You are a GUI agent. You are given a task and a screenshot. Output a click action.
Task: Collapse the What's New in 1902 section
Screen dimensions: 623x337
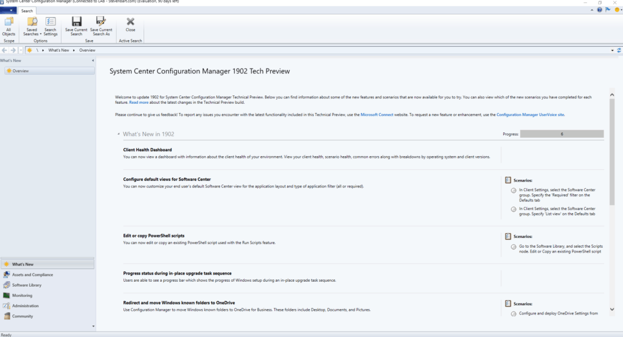(119, 134)
